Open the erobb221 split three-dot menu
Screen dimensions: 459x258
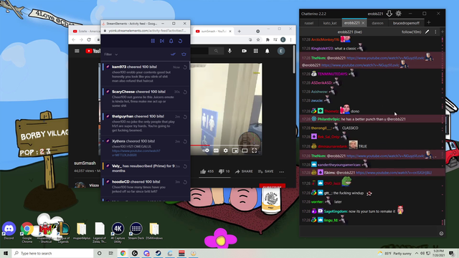point(435,32)
